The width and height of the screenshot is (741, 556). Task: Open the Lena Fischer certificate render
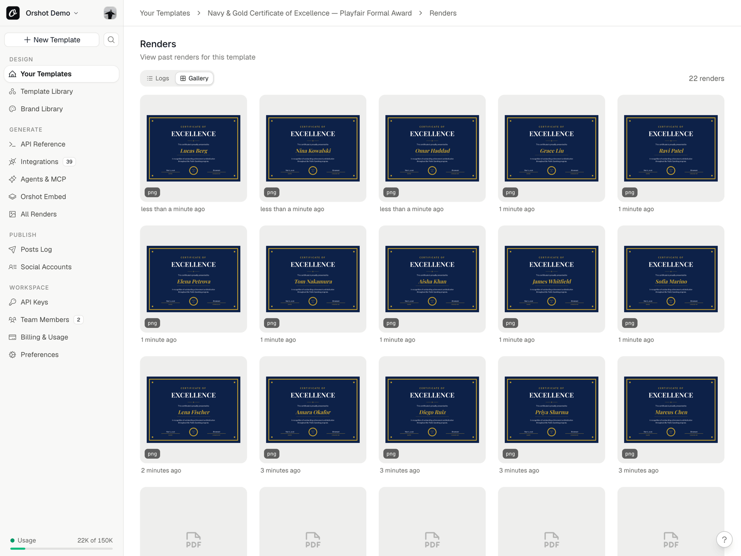point(194,410)
